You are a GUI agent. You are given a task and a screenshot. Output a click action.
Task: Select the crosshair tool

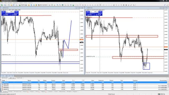tap(103, 5)
